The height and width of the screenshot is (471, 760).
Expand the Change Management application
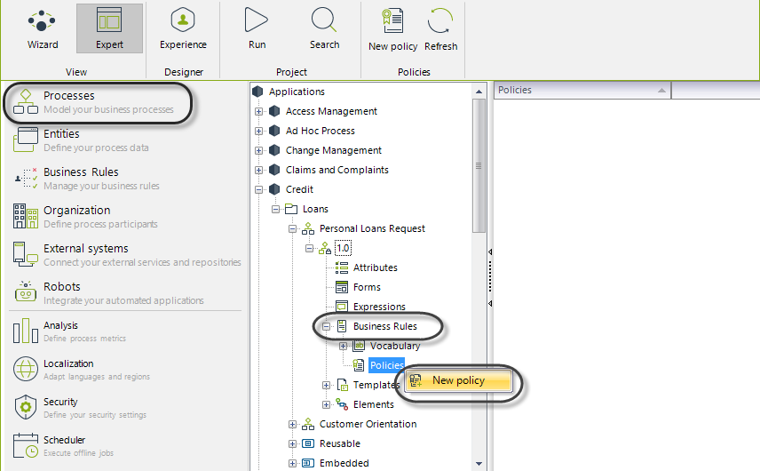point(259,150)
